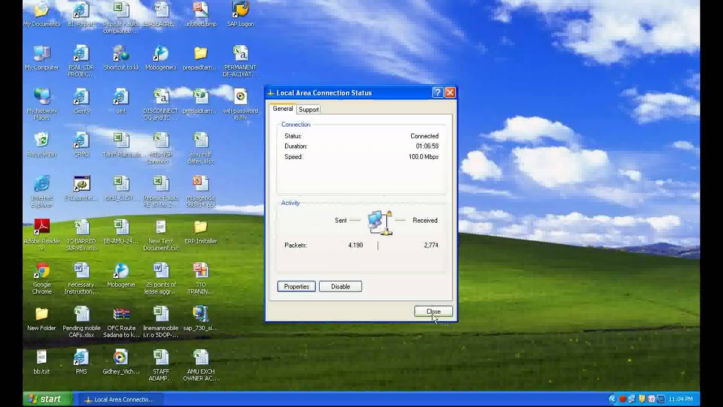Expand hidden system tray icons arrow

(613, 399)
